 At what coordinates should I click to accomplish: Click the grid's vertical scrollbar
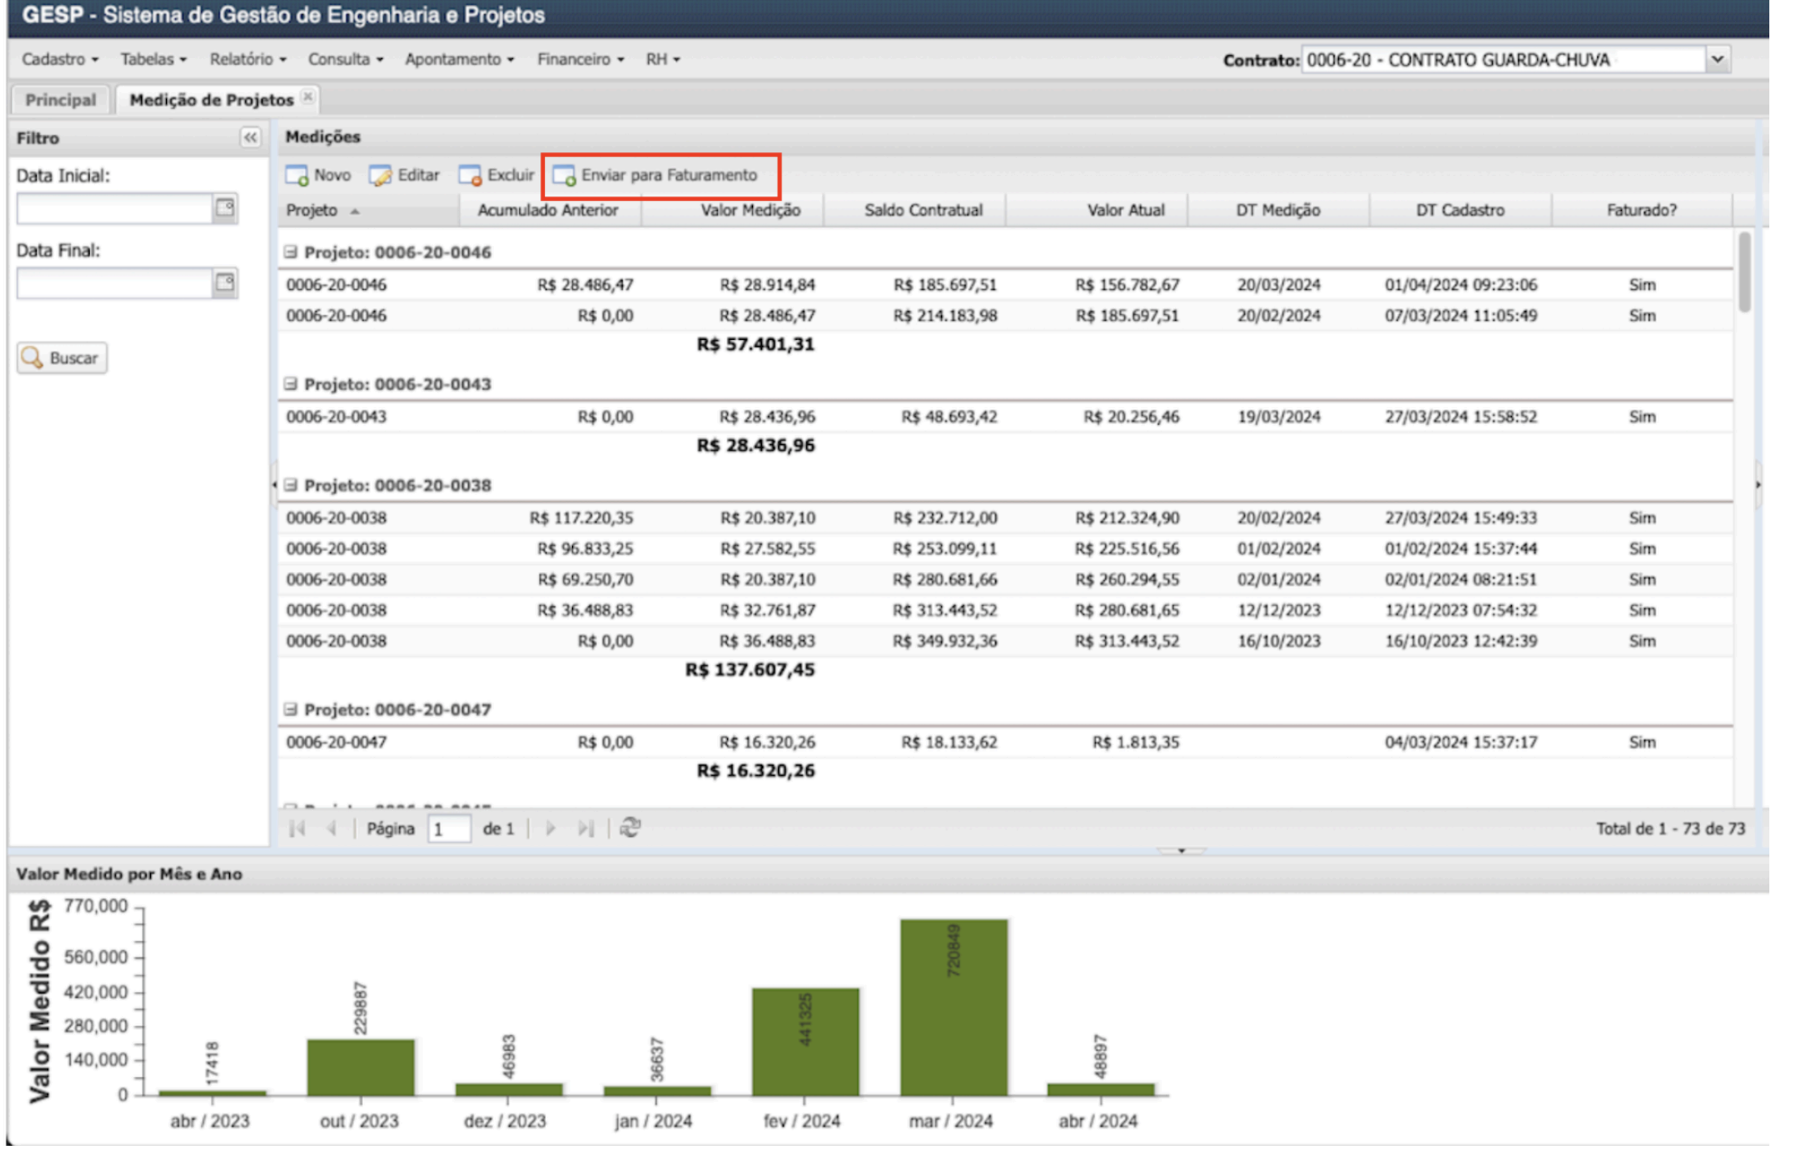(x=1744, y=272)
